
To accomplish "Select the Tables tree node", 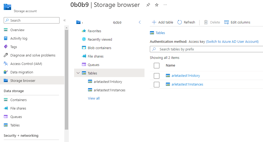I will (109, 73).
